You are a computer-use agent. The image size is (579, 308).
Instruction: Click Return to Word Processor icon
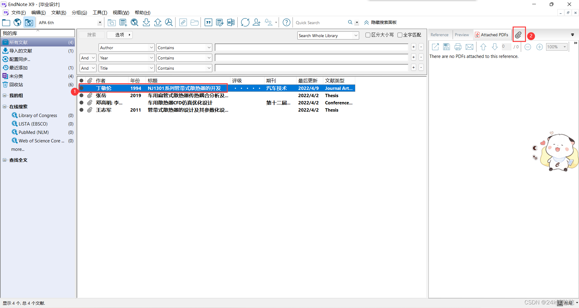tap(231, 23)
